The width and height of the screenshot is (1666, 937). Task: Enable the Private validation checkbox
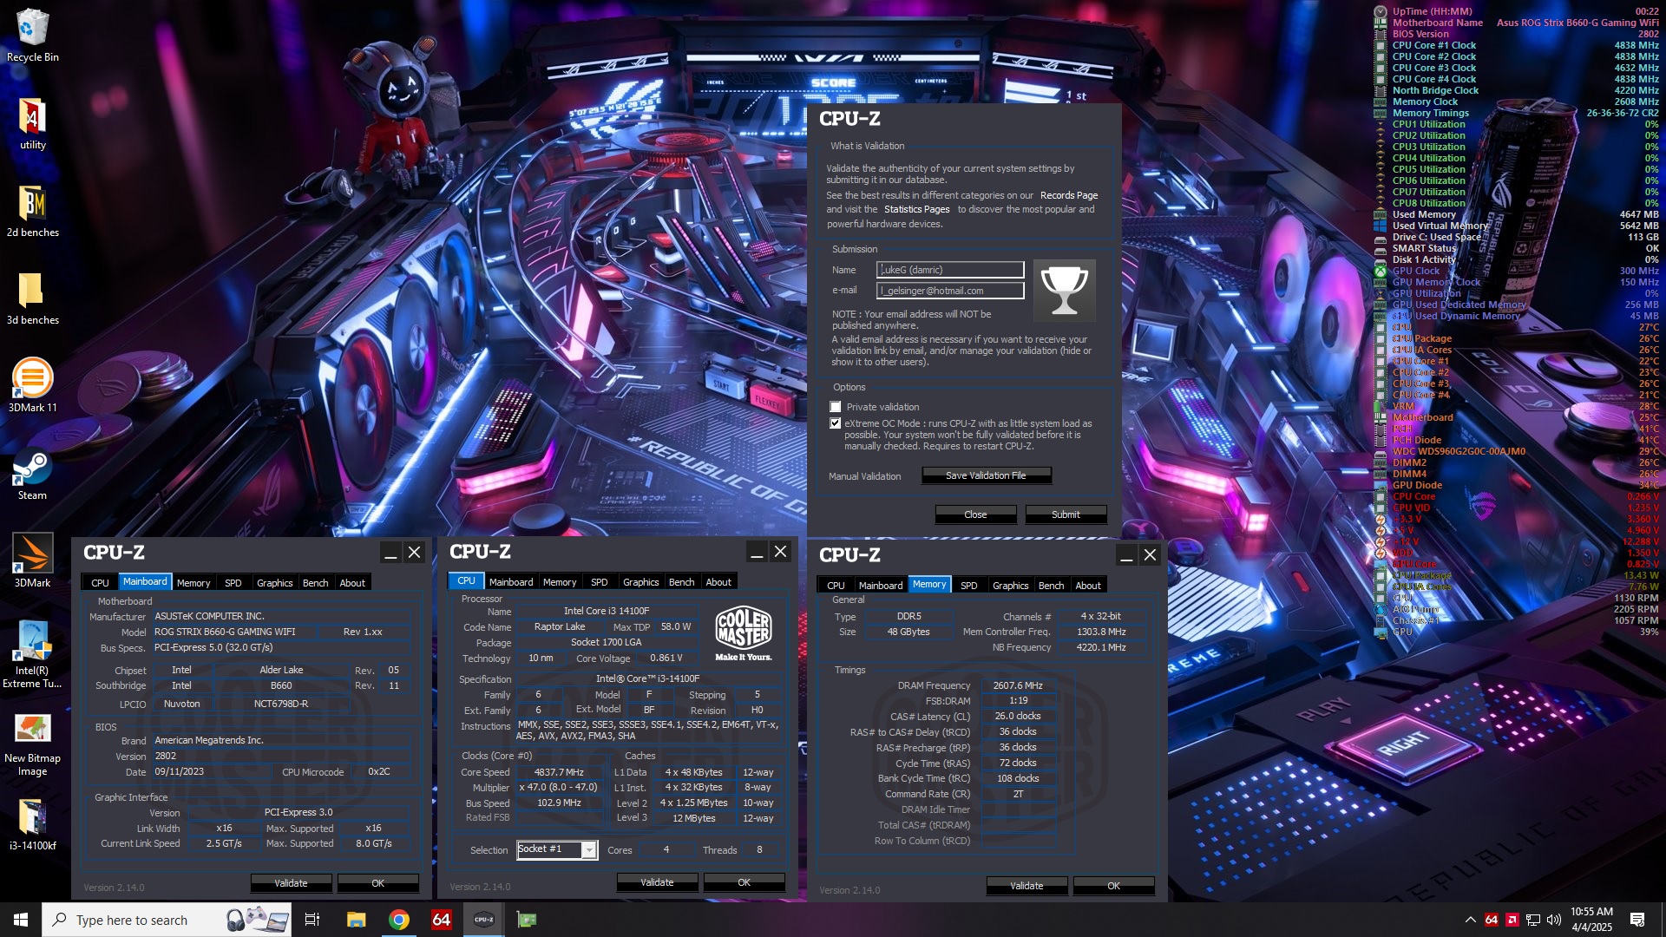(836, 407)
